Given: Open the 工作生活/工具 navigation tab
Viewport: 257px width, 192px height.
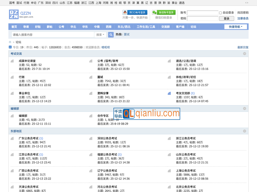Looking at the screenshot, I should (146, 27).
